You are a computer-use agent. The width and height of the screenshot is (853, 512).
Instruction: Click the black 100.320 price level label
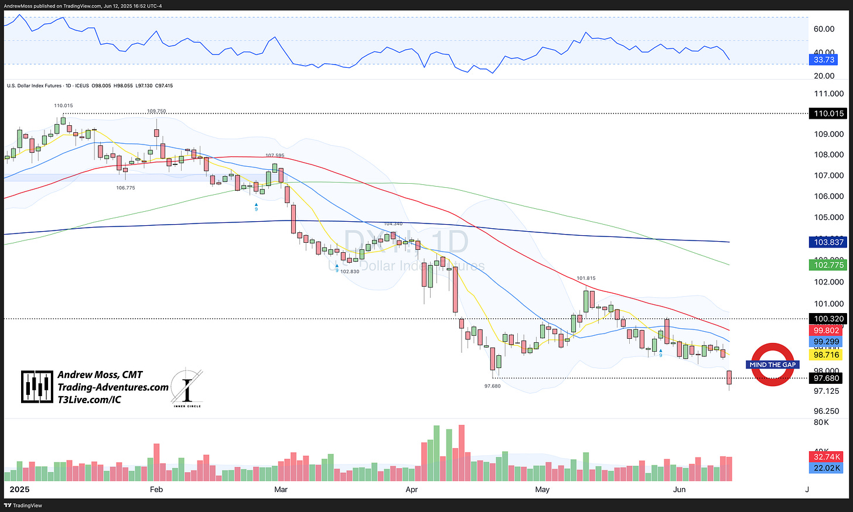828,319
